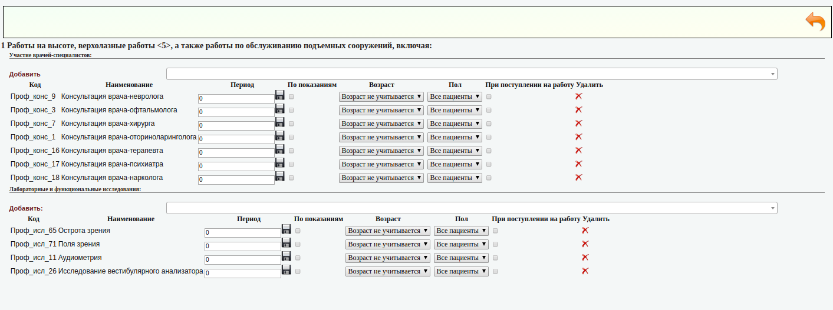Click save icon for Исследование вестибулярного анализатора

[x=287, y=269]
